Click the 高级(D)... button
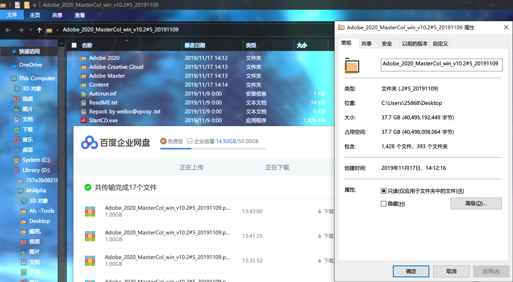 pos(476,203)
